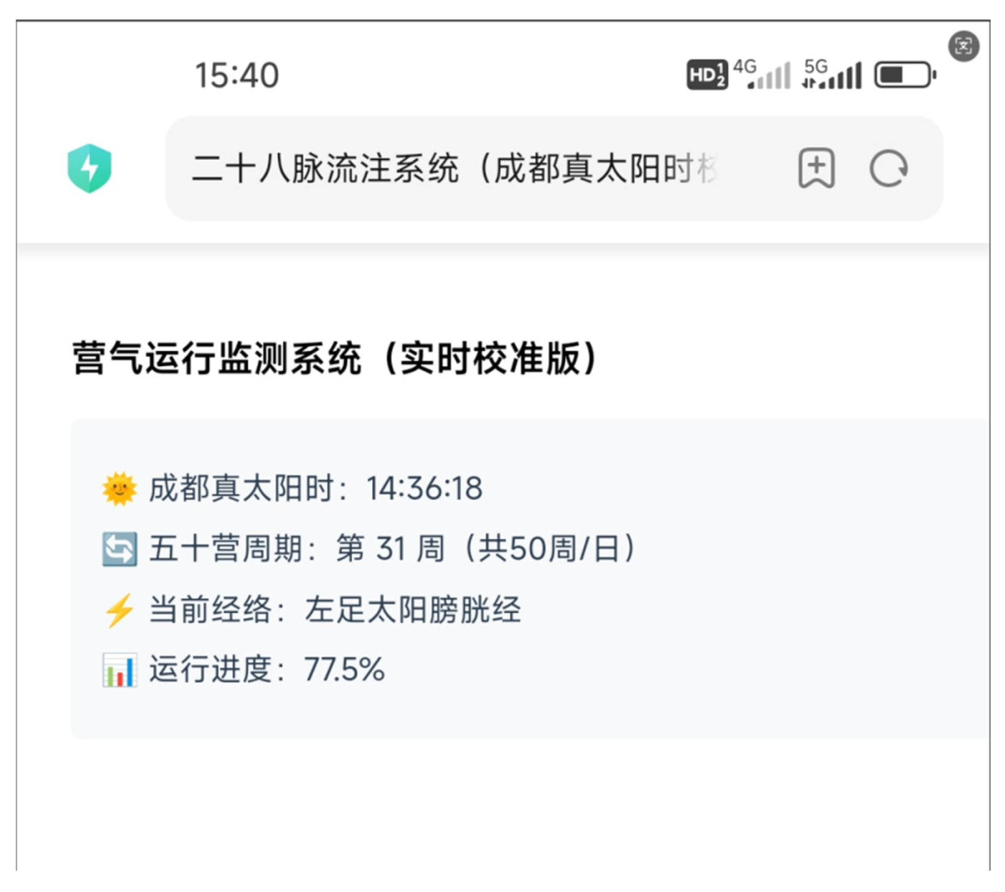Tap the screenshot translate icon at top right

click(x=963, y=46)
